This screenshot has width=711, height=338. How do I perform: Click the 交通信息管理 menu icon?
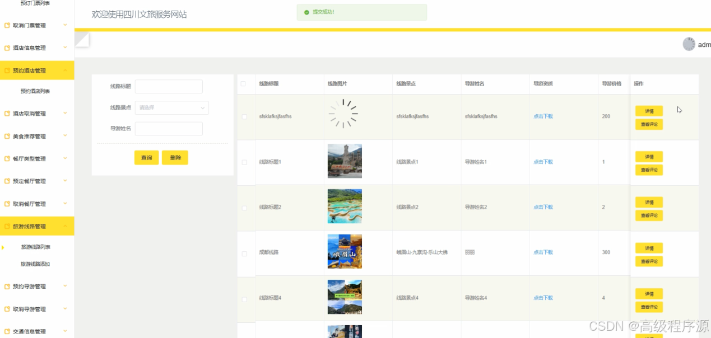point(7,332)
